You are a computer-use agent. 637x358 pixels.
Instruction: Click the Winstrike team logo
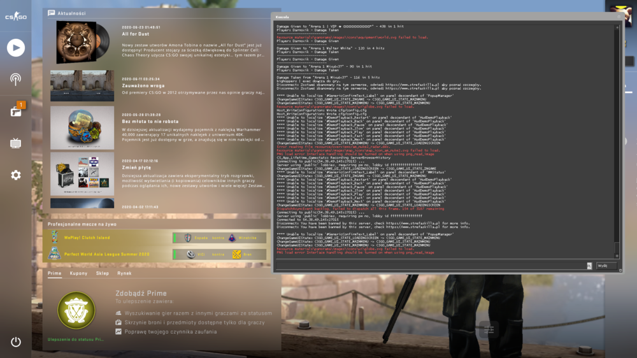pyautogui.click(x=232, y=238)
